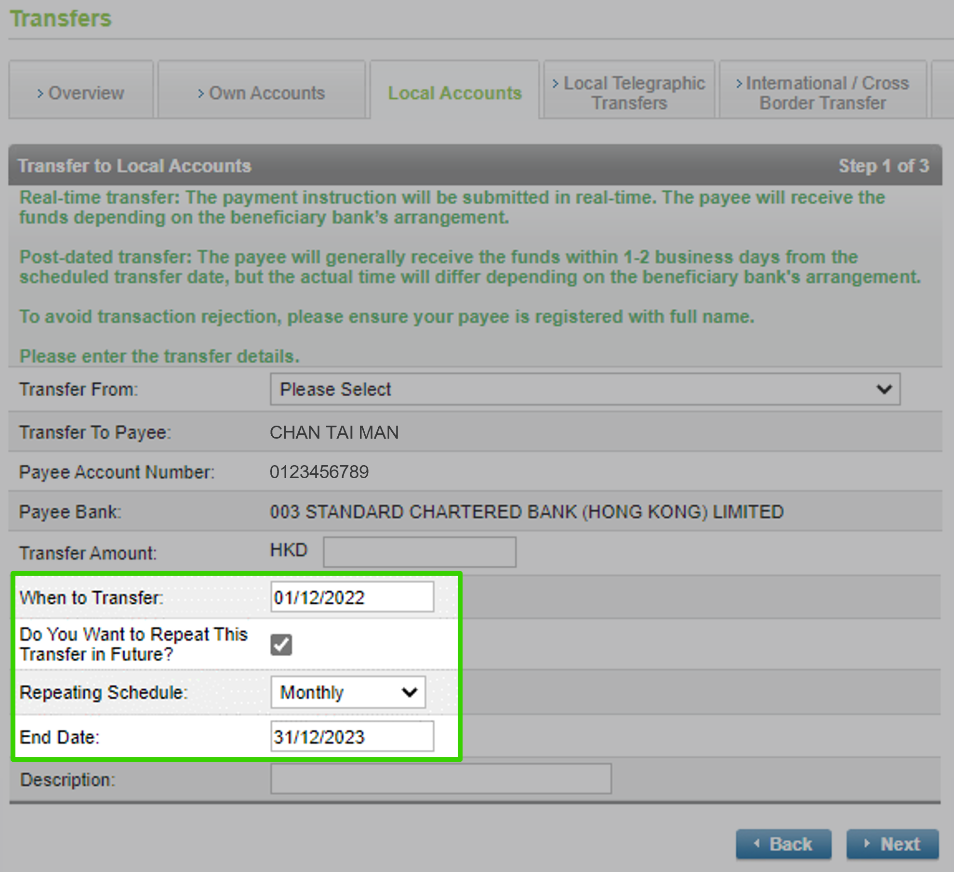The width and height of the screenshot is (954, 872).
Task: Select the When to Transfer date field
Action: click(352, 597)
